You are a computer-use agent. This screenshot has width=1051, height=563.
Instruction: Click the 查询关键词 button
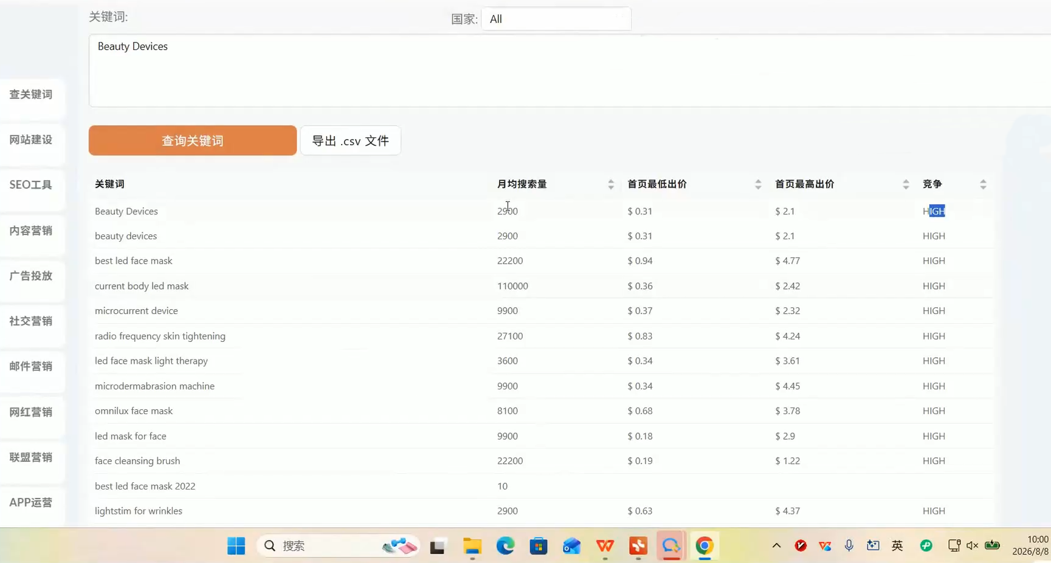click(x=193, y=140)
